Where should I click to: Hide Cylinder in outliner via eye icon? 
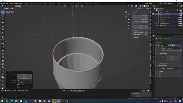179,16
